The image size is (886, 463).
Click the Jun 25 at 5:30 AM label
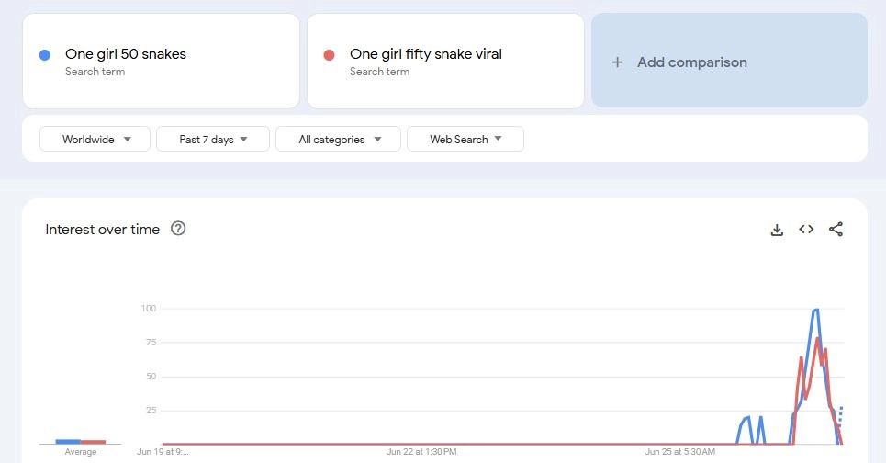tap(680, 452)
